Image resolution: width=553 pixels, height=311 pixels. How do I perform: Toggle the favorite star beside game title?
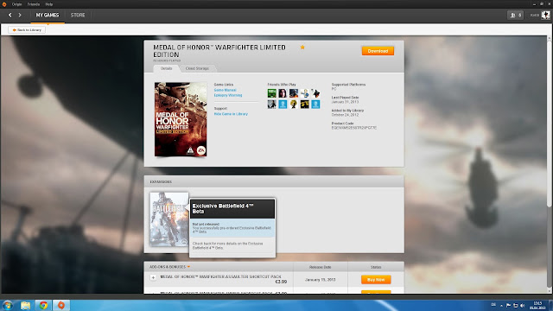coord(302,48)
